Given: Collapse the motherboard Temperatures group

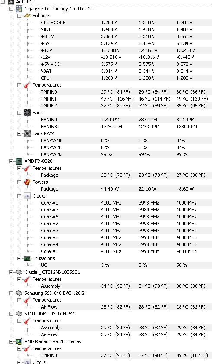Looking at the screenshot, I should (x=19, y=85).
